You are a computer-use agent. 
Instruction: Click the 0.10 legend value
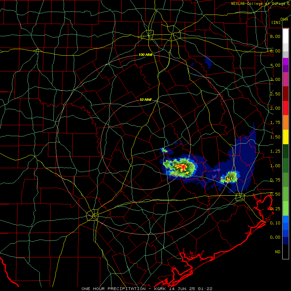coord(275,223)
